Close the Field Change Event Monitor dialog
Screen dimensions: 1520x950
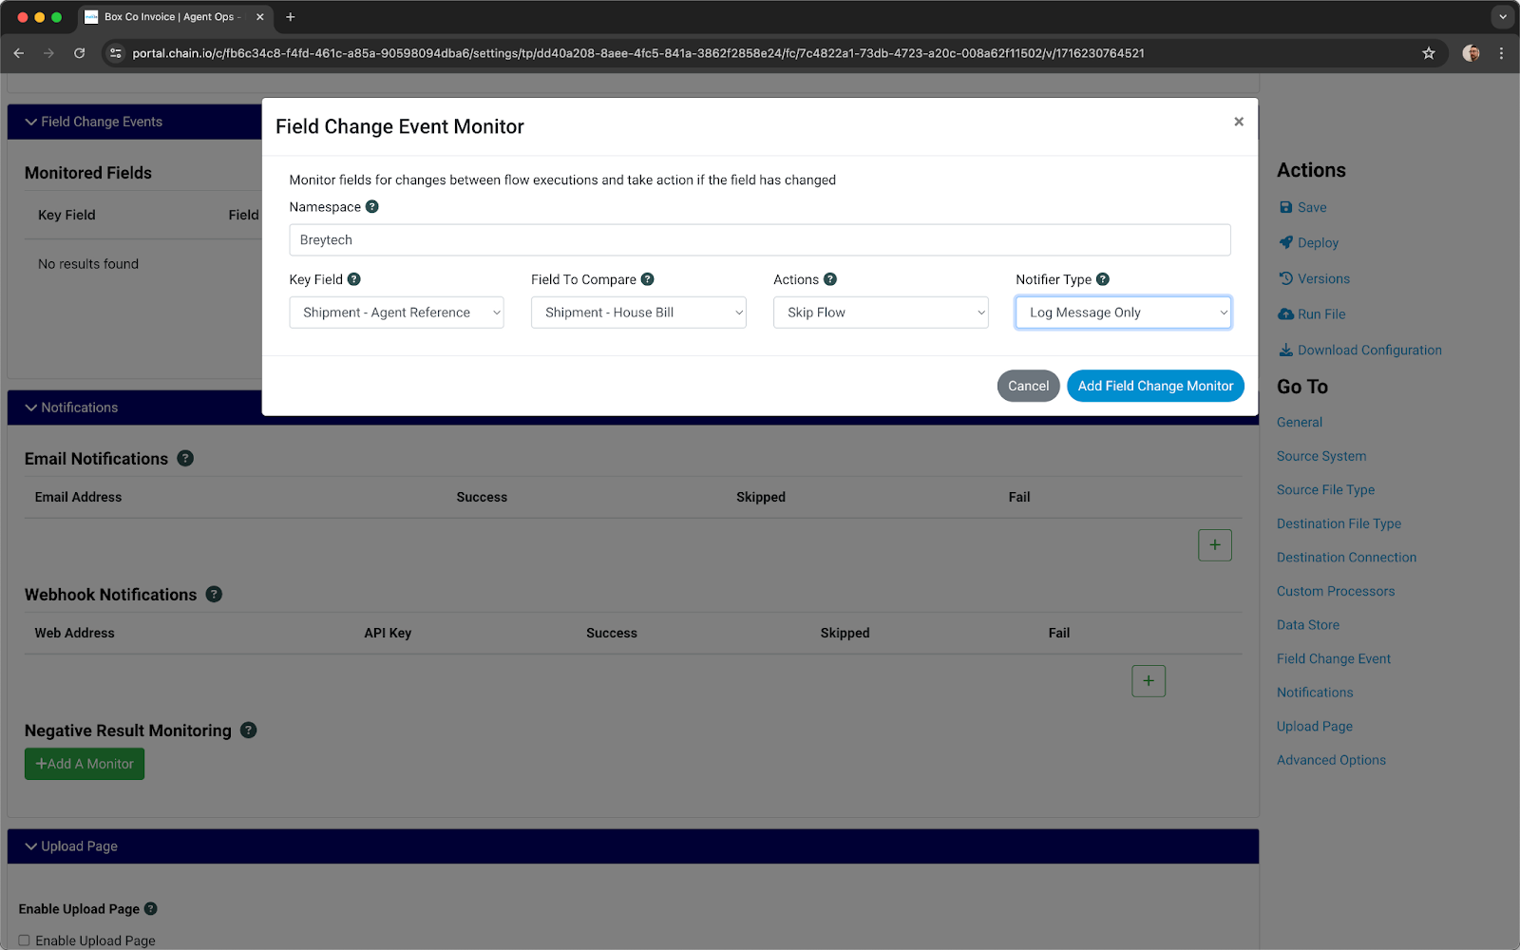tap(1239, 122)
